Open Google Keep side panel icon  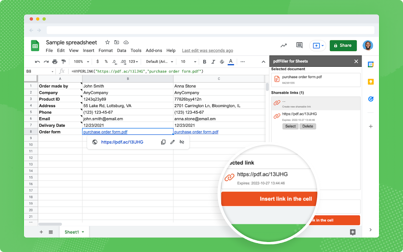(371, 82)
